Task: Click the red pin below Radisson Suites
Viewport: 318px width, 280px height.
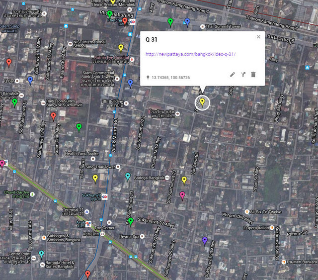Action: 53,116
